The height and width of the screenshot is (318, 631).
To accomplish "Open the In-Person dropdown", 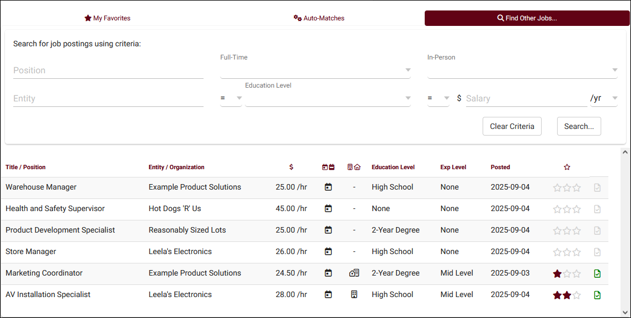I will 522,70.
